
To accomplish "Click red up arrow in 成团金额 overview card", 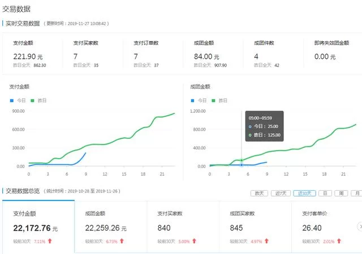I will click(x=122, y=241).
